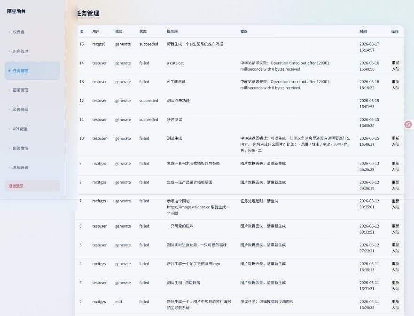Click 重新入队 for task ID 14
Image resolution: width=414 pixels, height=316 pixels.
tap(395, 66)
